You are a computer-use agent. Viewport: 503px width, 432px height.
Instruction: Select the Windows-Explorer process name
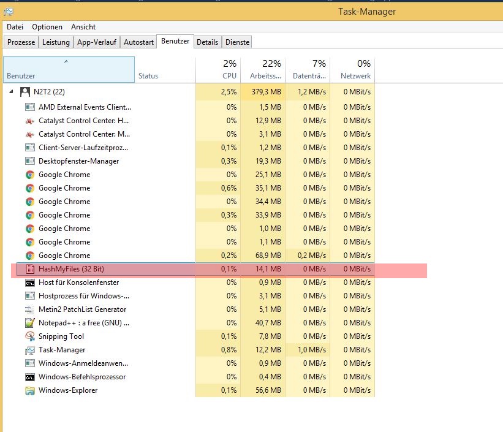tap(68, 390)
